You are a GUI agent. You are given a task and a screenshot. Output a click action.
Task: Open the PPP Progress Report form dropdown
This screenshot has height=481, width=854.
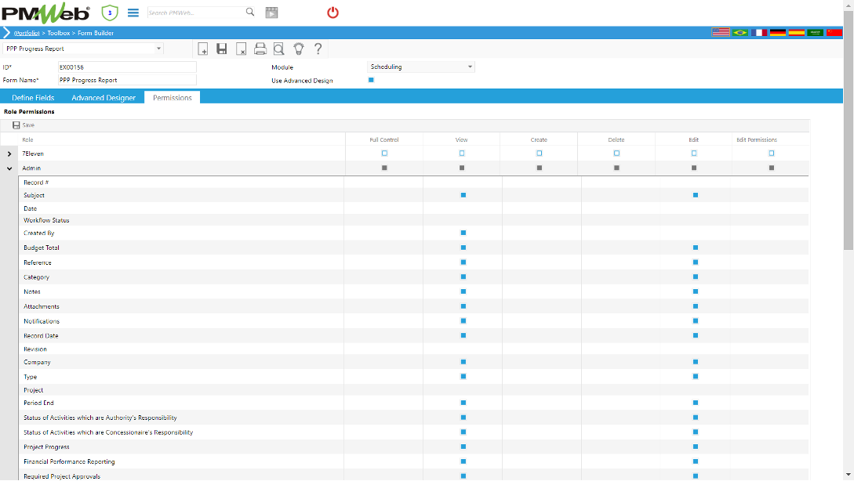[x=158, y=49]
